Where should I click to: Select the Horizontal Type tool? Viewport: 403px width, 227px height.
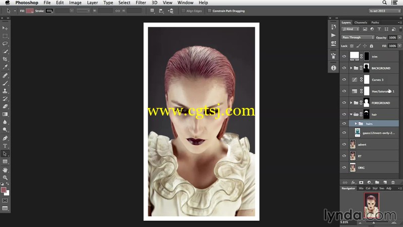(x=5, y=146)
